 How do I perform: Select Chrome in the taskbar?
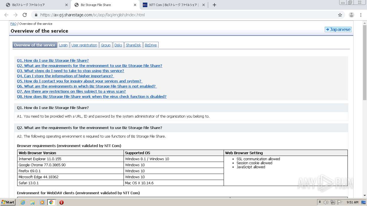pos(51,202)
